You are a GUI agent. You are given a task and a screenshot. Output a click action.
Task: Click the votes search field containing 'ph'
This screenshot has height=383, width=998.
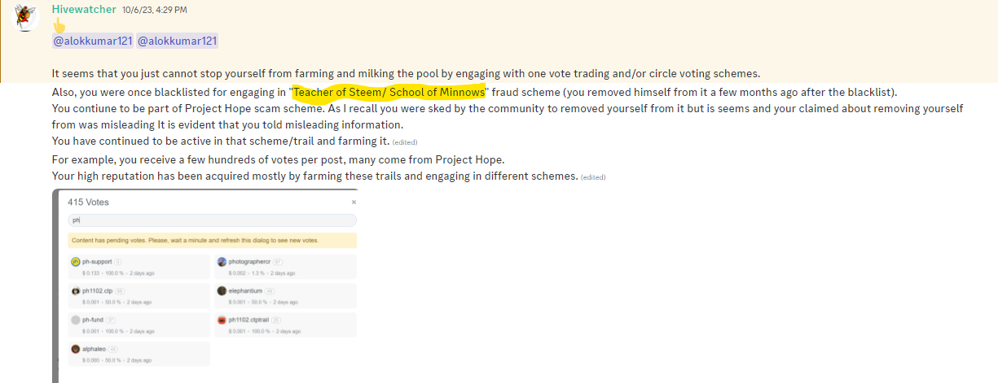tap(212, 220)
